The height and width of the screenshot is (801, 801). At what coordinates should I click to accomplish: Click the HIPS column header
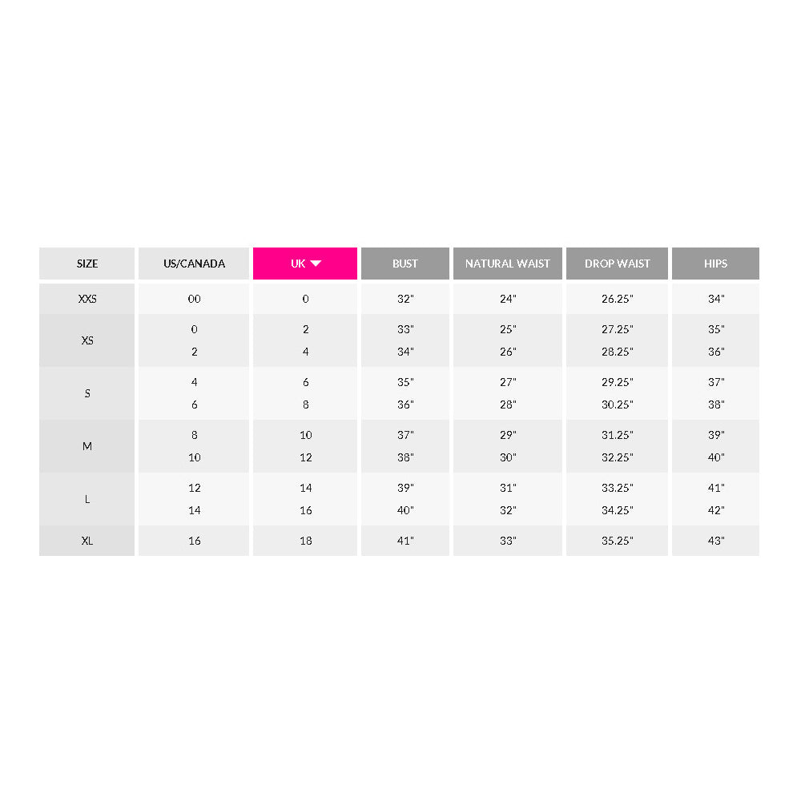[x=716, y=264]
